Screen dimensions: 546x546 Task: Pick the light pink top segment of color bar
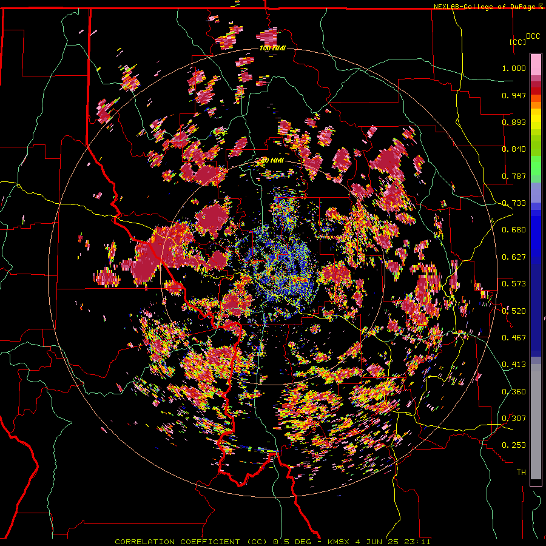coord(536,65)
